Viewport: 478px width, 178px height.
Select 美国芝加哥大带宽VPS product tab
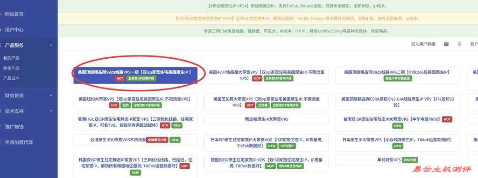pos(267,102)
